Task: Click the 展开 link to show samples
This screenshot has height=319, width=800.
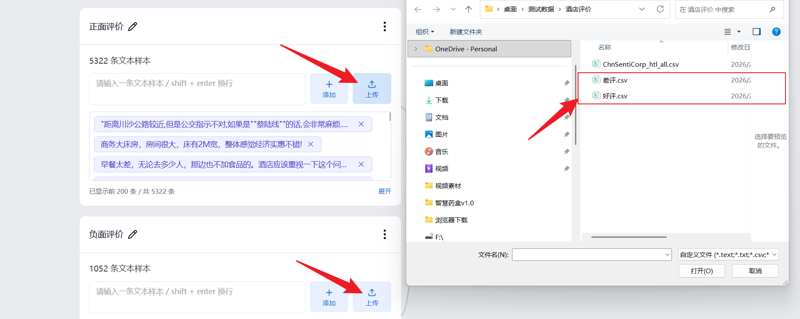Action: pos(384,192)
